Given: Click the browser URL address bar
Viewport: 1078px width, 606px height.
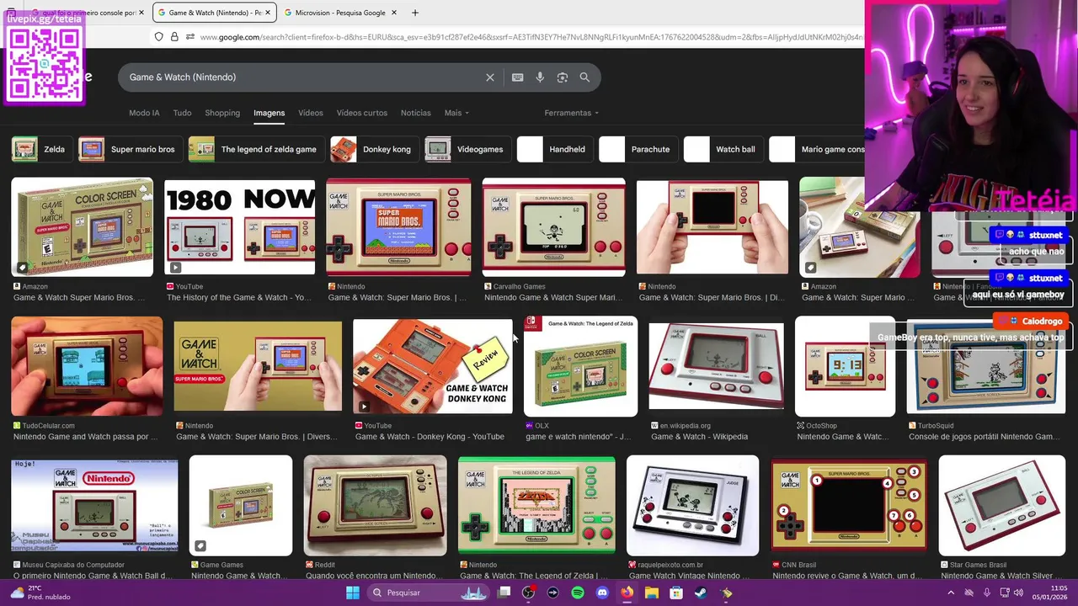Looking at the screenshot, I should pyautogui.click(x=531, y=37).
